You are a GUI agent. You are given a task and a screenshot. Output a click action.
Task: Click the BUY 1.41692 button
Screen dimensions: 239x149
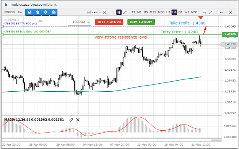(141, 22)
